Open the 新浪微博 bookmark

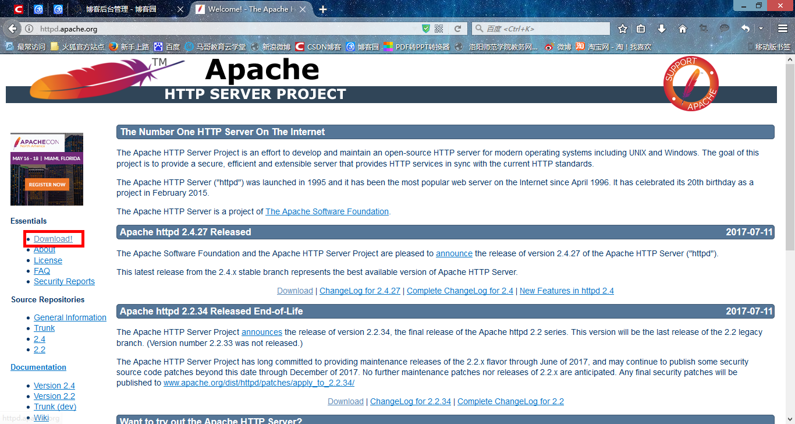270,47
